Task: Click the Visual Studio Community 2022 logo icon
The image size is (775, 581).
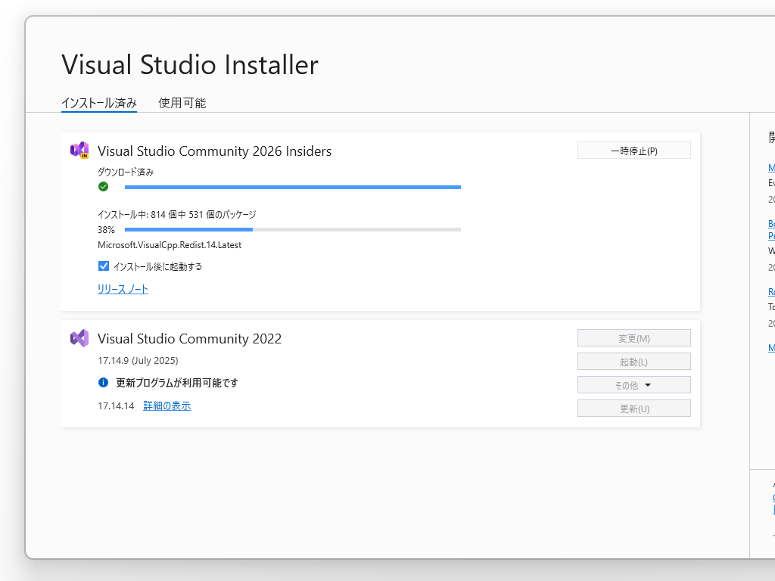Action: pyautogui.click(x=79, y=339)
